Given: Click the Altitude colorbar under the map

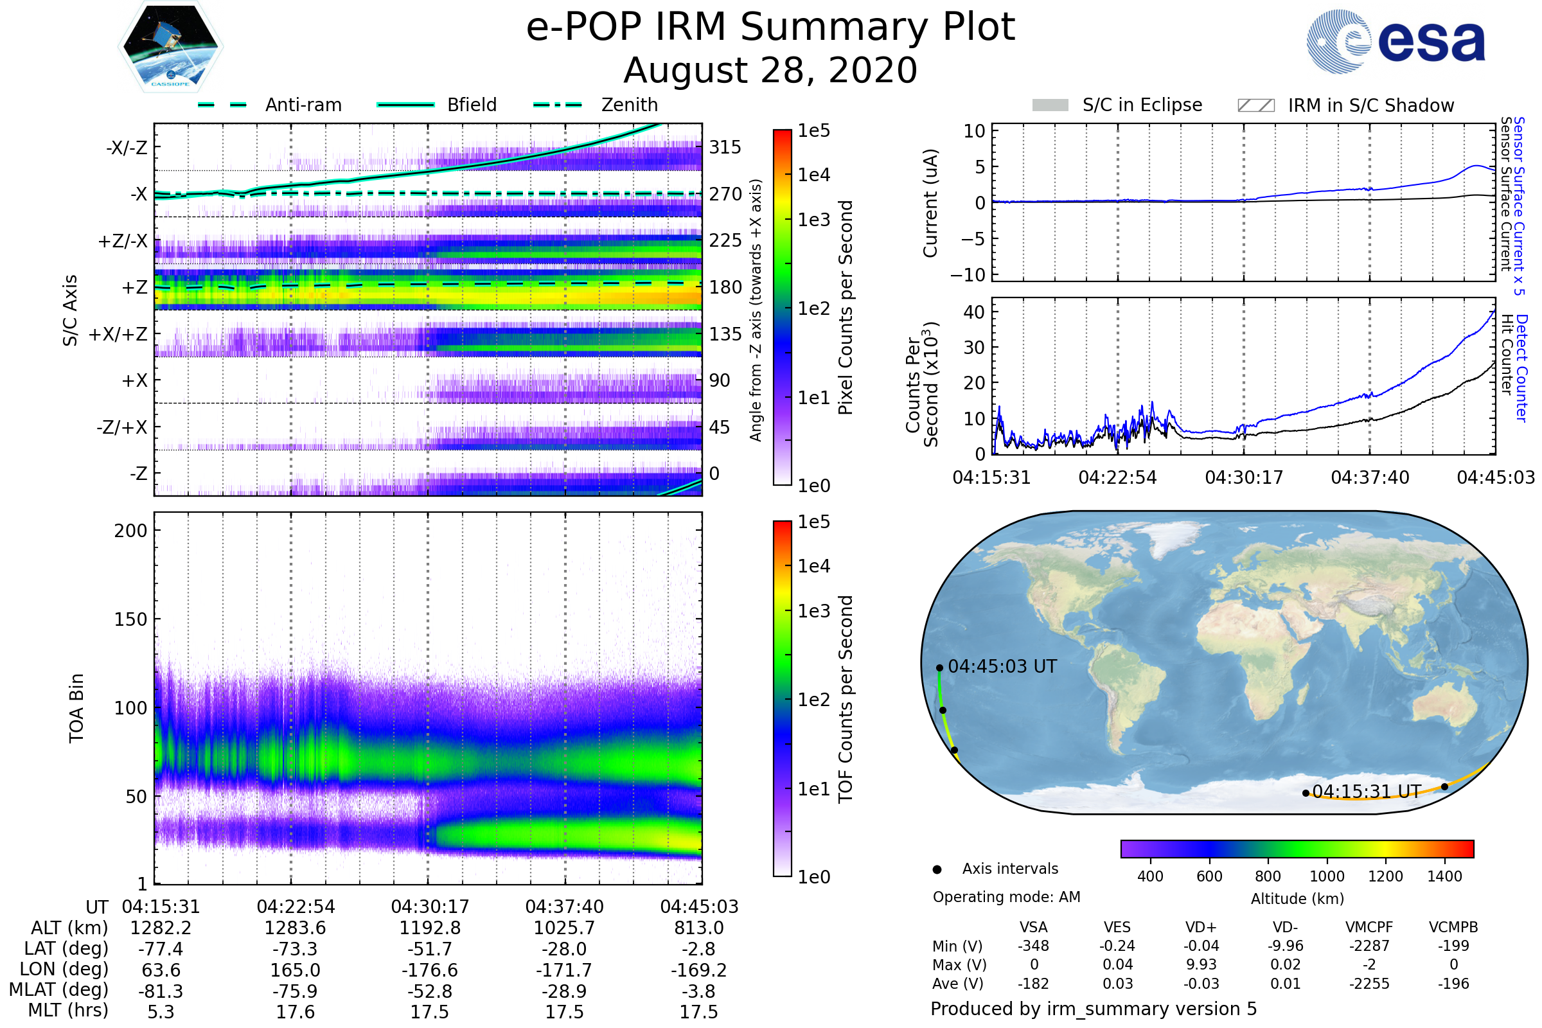Looking at the screenshot, I should point(1297,848).
